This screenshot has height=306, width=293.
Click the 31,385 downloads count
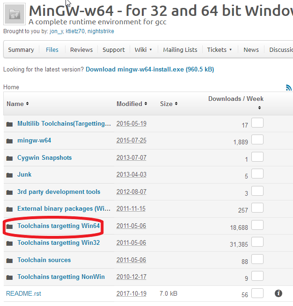239,244
